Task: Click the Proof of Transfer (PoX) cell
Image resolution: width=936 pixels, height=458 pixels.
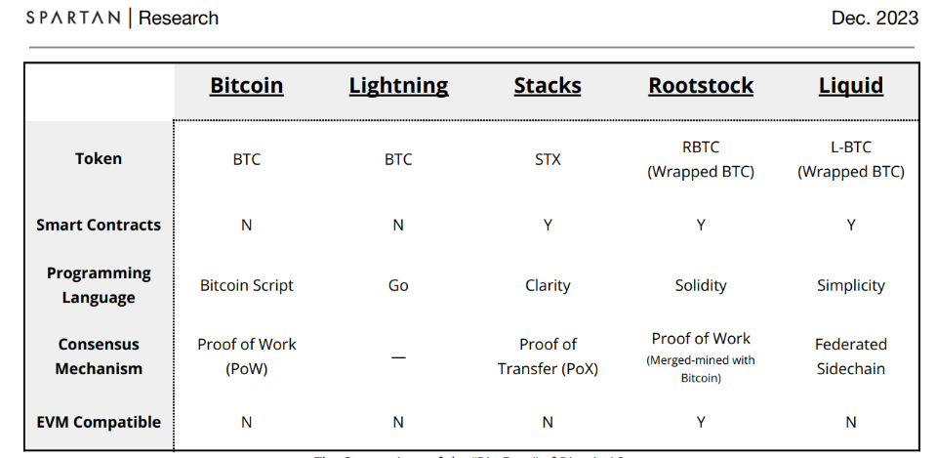Action: pyautogui.click(x=548, y=356)
